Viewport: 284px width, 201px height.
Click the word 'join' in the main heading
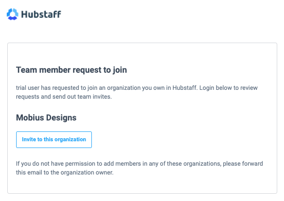(120, 70)
